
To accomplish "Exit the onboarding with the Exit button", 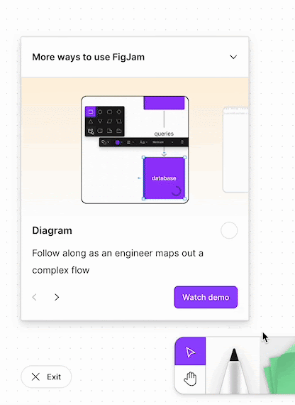I will click(x=46, y=377).
